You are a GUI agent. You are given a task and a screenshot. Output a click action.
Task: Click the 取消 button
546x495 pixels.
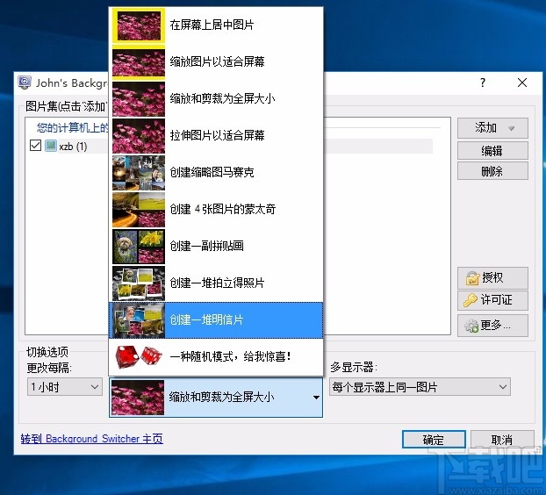point(502,440)
